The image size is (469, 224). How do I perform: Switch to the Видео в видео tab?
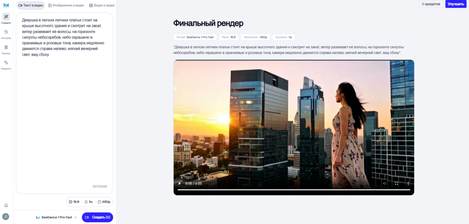102,5
